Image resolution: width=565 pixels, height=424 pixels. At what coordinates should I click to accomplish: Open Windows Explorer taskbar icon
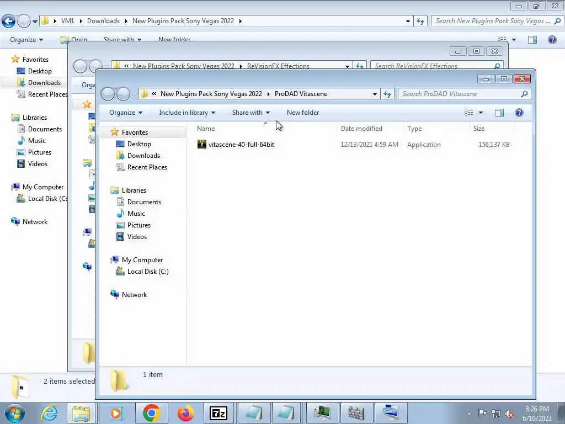(x=82, y=413)
